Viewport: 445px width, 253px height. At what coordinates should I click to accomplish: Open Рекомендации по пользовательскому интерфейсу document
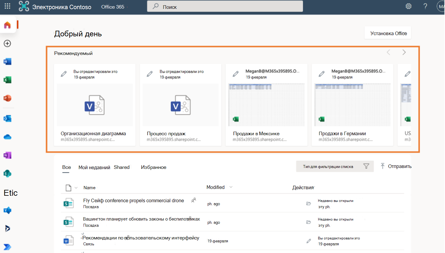[x=141, y=238]
